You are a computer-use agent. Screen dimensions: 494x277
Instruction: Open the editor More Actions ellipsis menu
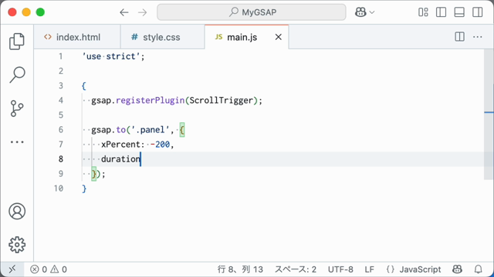click(478, 37)
